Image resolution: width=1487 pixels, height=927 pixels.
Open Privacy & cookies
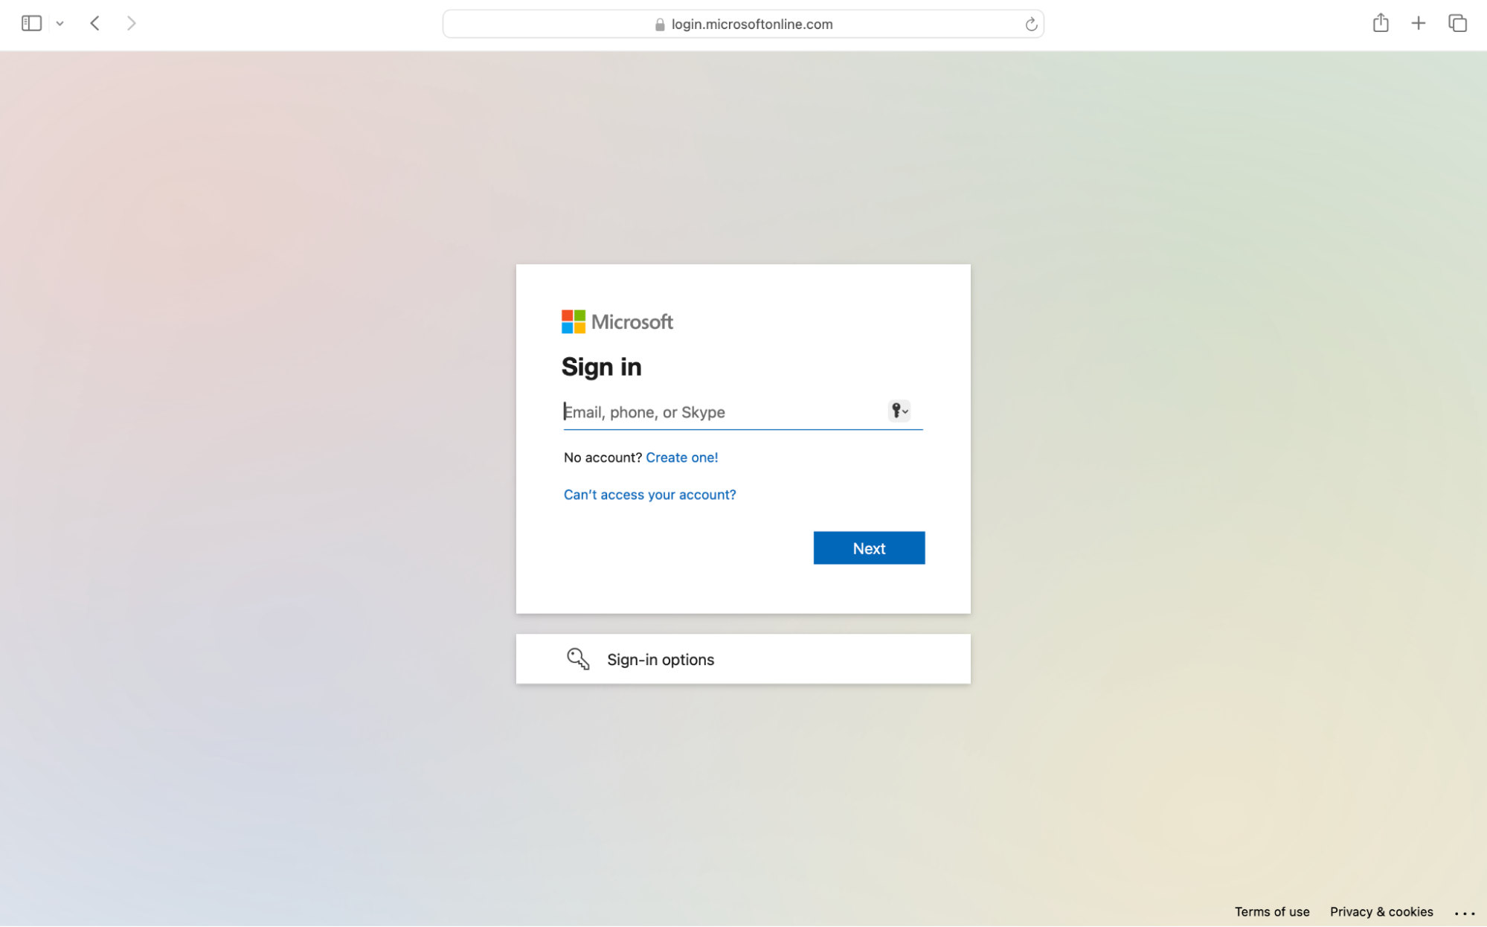(x=1381, y=911)
